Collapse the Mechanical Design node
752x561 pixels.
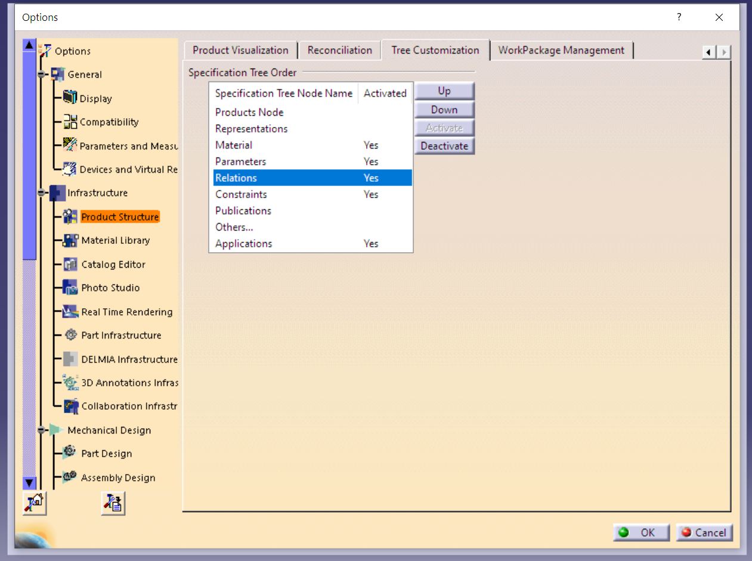pyautogui.click(x=41, y=430)
